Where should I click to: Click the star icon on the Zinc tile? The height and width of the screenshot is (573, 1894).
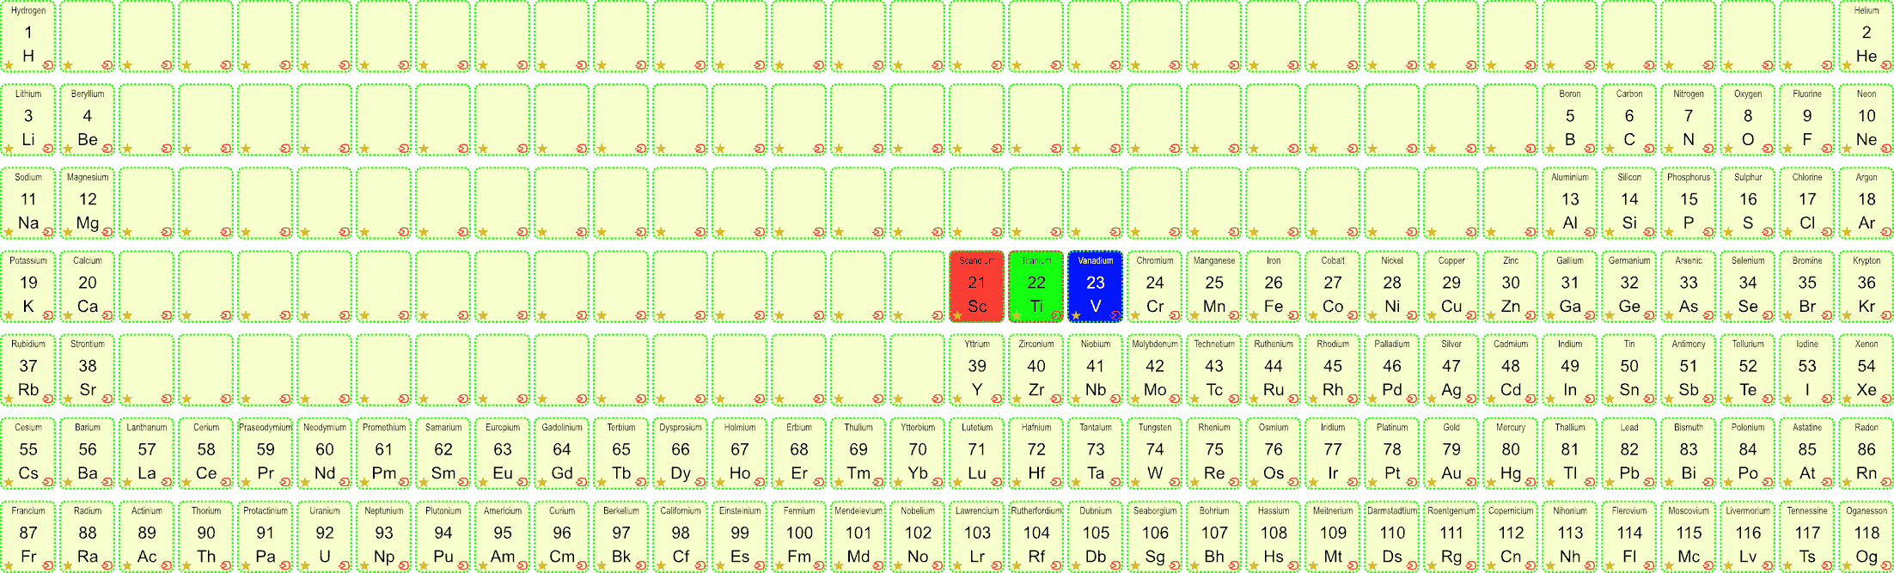click(1491, 315)
